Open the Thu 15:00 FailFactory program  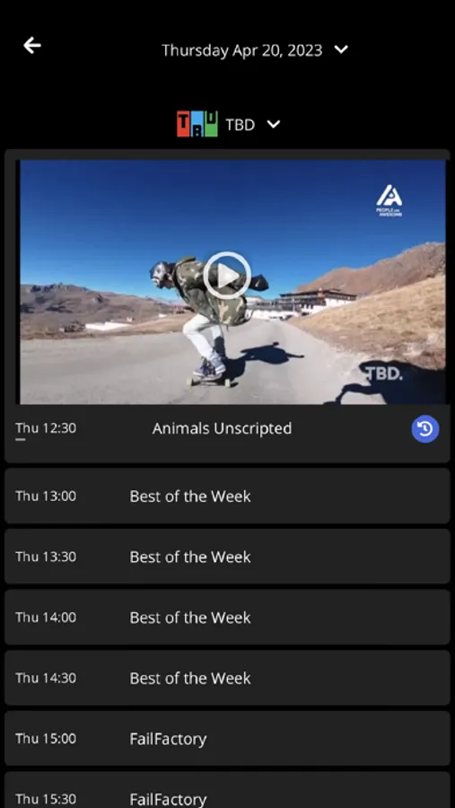[x=227, y=739]
